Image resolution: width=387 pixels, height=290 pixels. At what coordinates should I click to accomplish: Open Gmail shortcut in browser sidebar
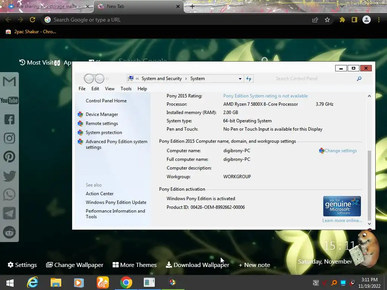click(x=9, y=82)
